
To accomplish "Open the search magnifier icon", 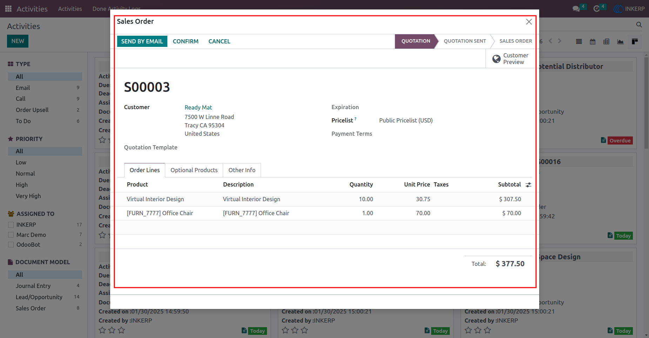I will 639,24.
